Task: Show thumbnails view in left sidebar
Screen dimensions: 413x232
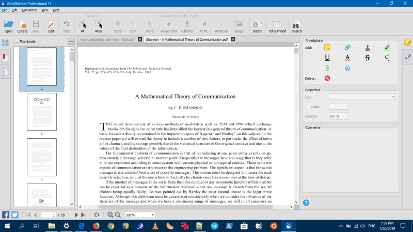Action: pos(5,43)
